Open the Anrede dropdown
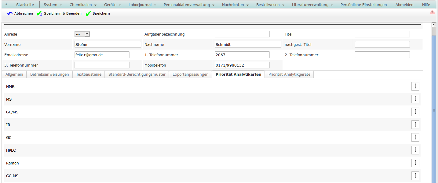 pos(82,34)
